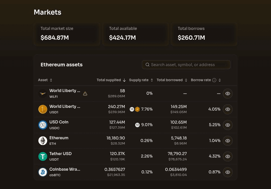Click the WLFI warning triangle icon
This screenshot has height=189, width=271.
pos(85,94)
